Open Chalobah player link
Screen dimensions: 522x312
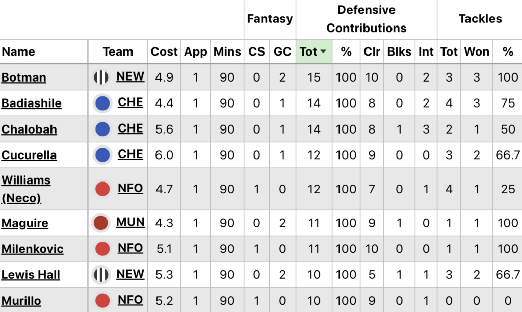click(29, 129)
